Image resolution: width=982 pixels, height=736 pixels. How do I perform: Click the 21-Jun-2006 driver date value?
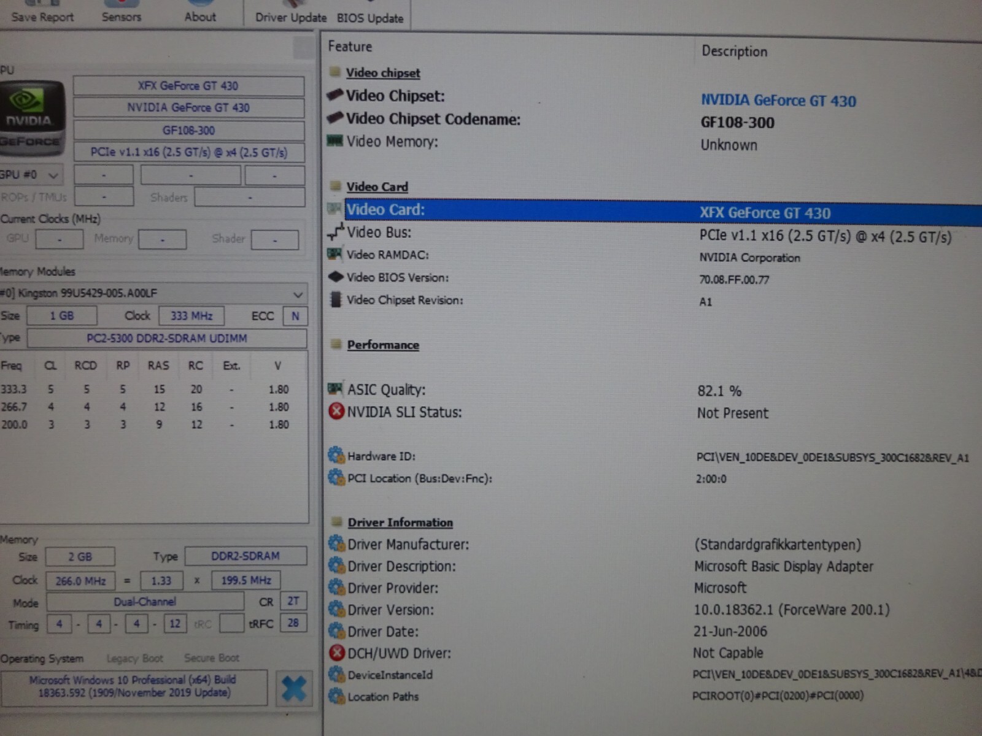pyautogui.click(x=730, y=631)
